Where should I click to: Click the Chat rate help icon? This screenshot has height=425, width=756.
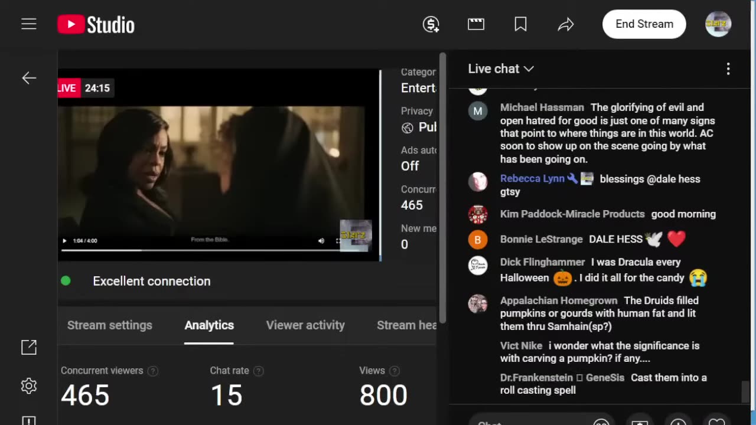click(259, 371)
